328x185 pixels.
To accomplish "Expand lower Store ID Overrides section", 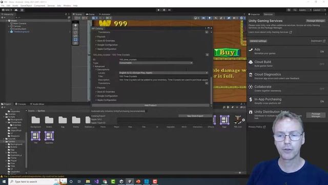I will click(105, 92).
